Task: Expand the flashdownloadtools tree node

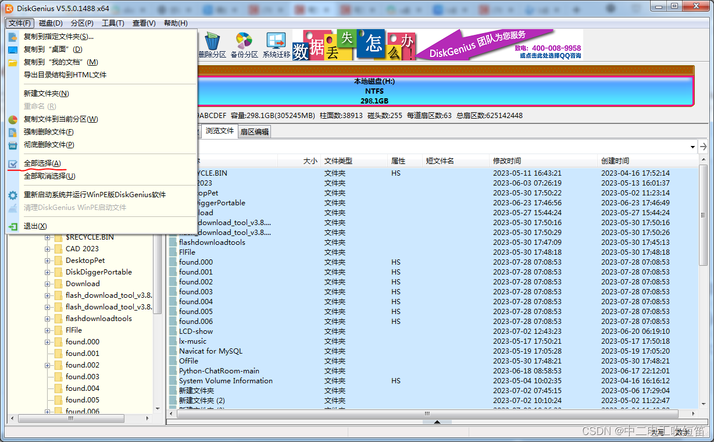Action: (48, 319)
